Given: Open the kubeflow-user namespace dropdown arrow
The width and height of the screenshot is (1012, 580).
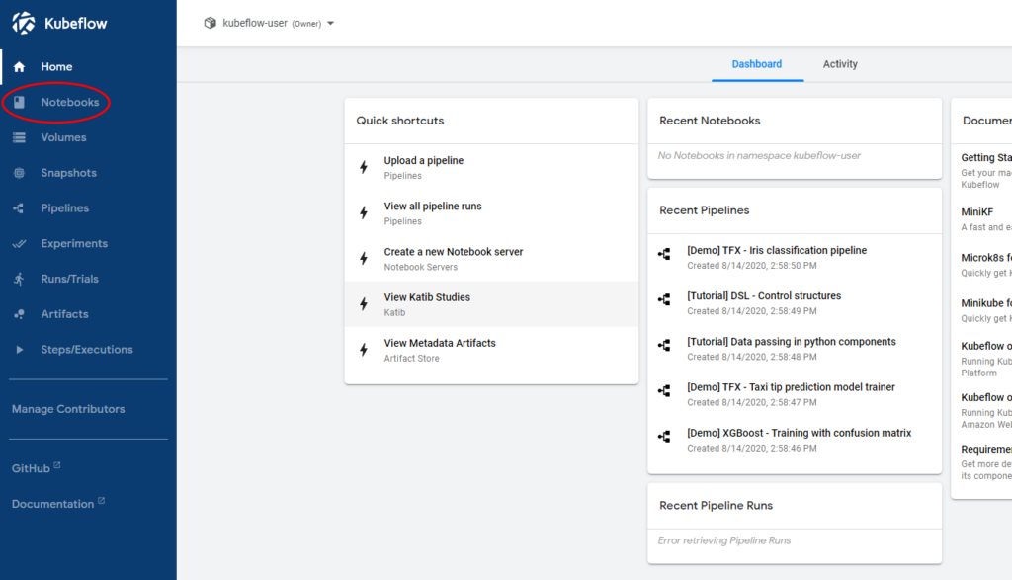Looking at the screenshot, I should [x=330, y=24].
